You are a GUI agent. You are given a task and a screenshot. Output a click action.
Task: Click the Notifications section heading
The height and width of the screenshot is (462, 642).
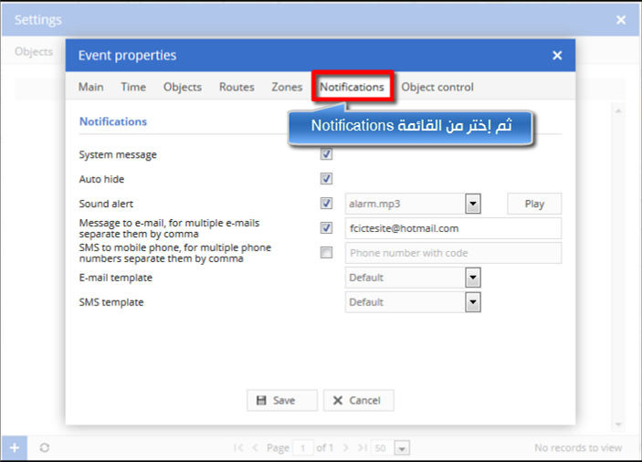point(113,121)
